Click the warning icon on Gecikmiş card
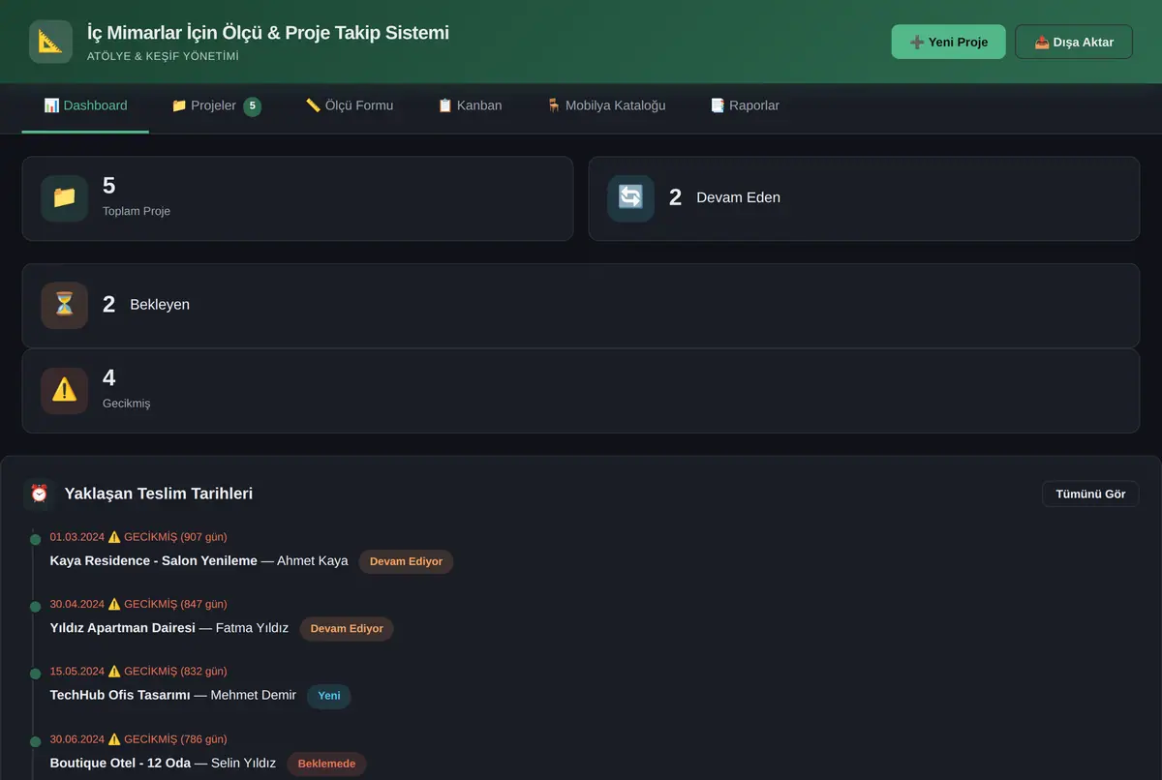The image size is (1162, 780). pyautogui.click(x=64, y=390)
